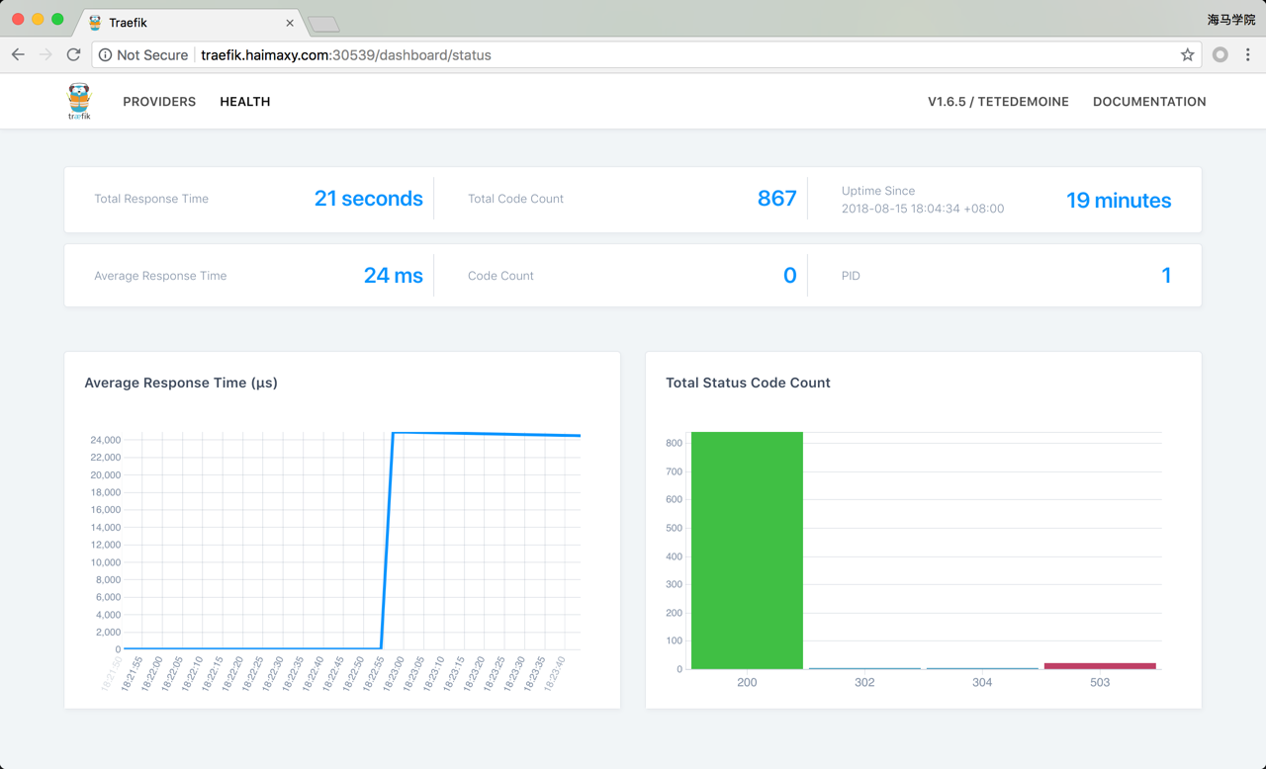
Task: Click the blue response time line plateau
Action: point(485,434)
